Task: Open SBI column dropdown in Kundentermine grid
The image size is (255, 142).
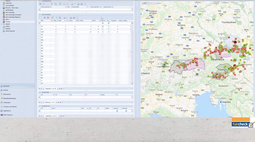Action: [x=87, y=109]
